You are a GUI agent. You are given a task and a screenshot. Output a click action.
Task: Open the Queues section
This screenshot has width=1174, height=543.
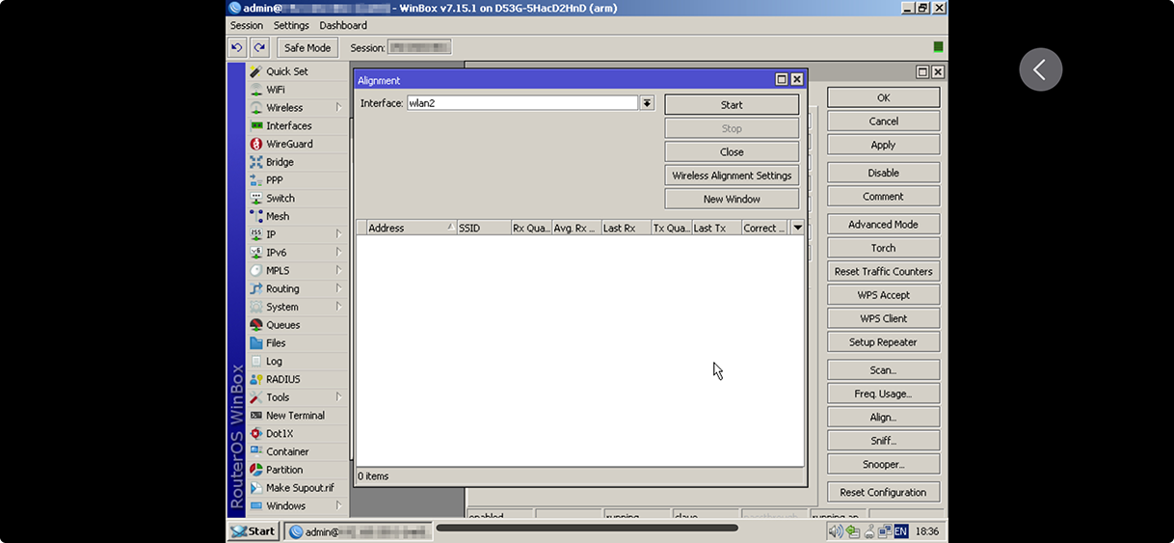[x=282, y=325]
